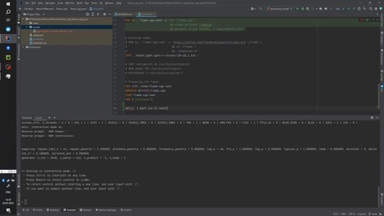Open the Run menu
The width and height of the screenshot is (384, 216).
(86, 3)
